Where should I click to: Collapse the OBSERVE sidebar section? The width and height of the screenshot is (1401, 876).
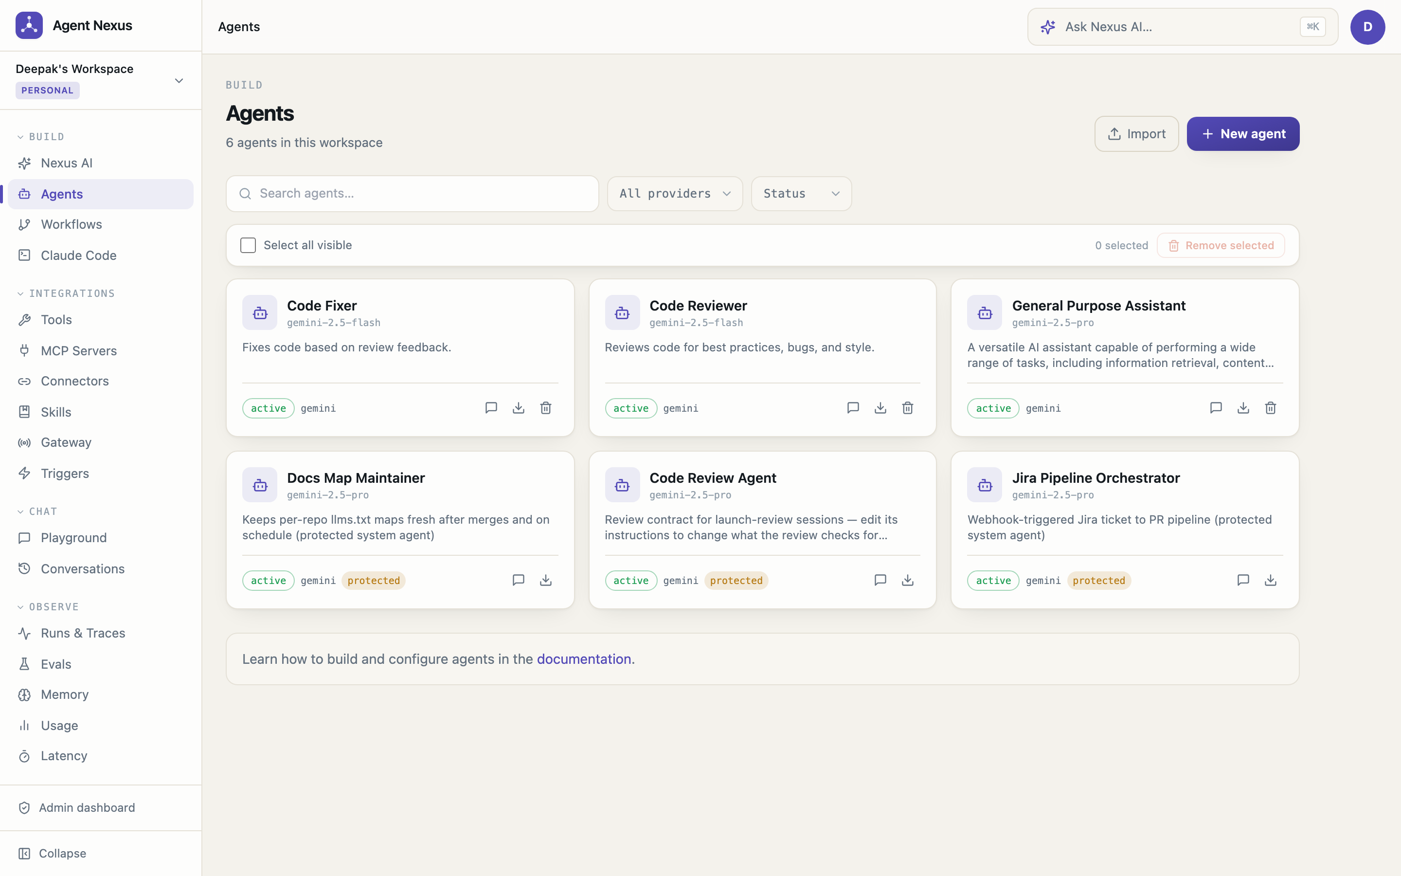pos(48,607)
